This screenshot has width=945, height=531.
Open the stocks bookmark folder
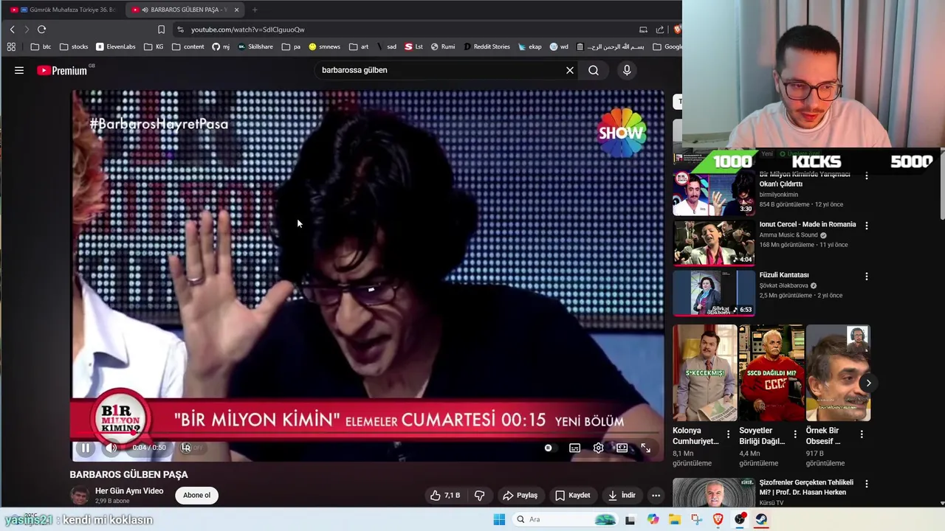(x=74, y=46)
